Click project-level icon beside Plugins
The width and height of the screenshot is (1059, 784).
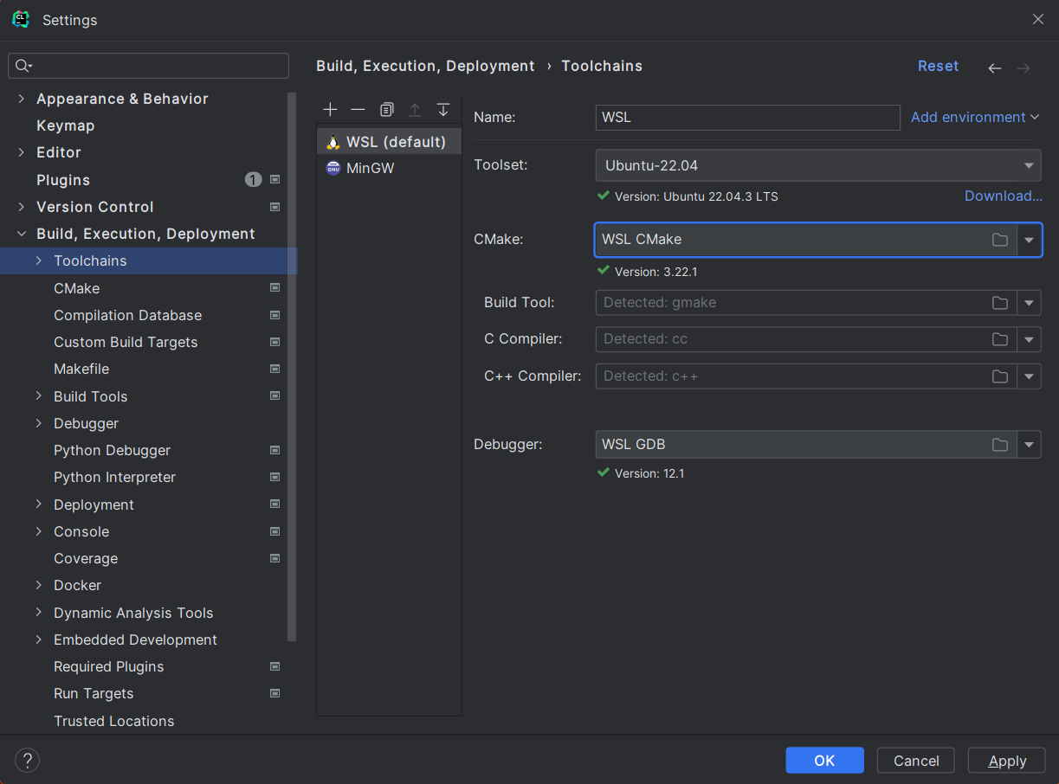(274, 180)
